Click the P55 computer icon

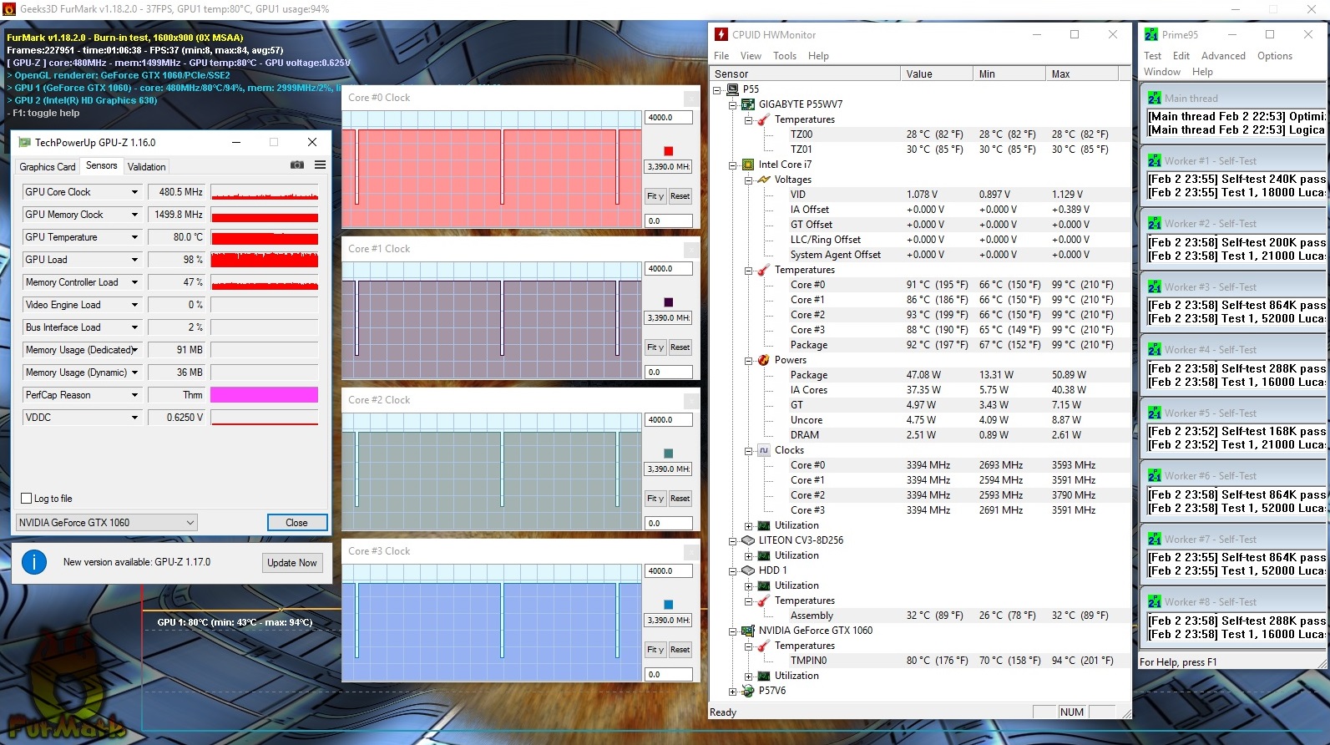(732, 89)
